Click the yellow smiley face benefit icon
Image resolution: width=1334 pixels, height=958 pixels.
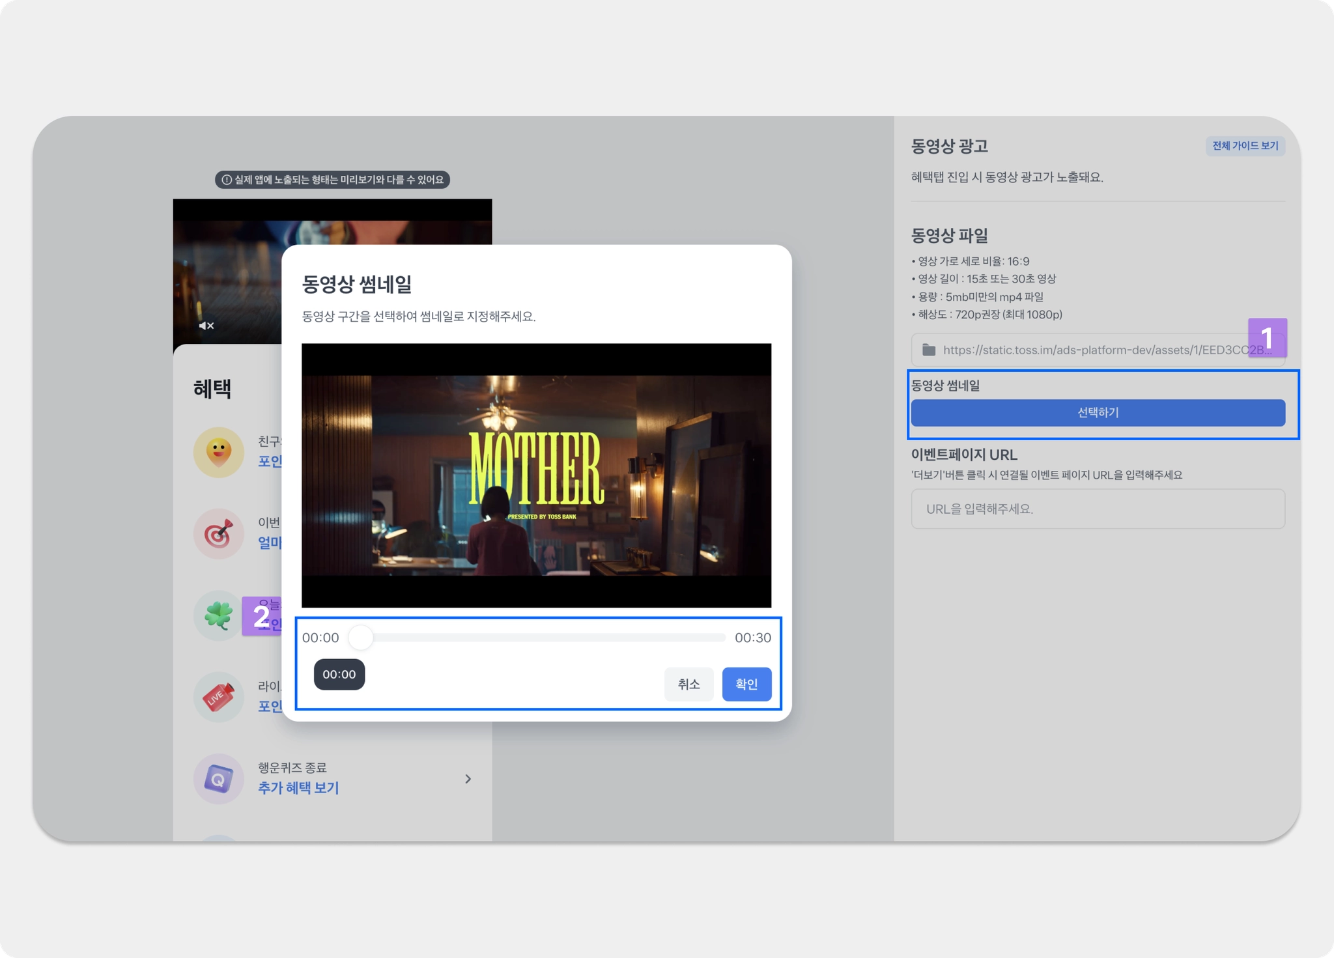tap(219, 452)
